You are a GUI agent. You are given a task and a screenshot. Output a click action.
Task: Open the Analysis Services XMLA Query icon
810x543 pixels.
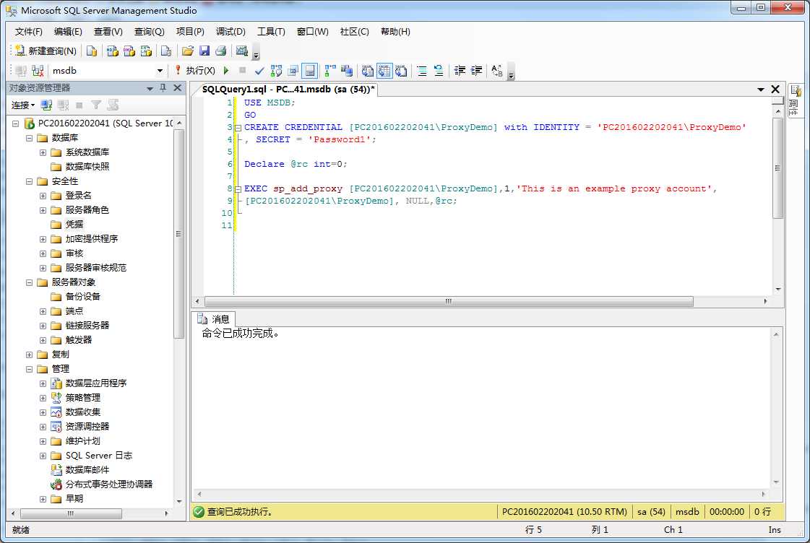[x=146, y=51]
